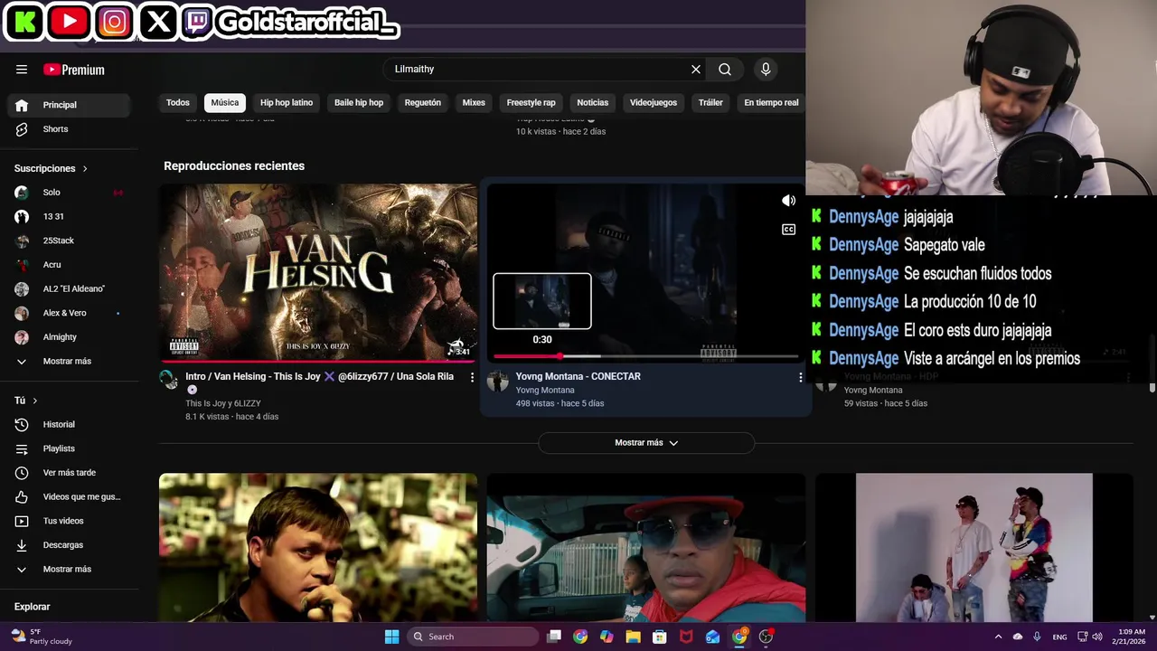Open Historial in the sidebar

pos(69,424)
